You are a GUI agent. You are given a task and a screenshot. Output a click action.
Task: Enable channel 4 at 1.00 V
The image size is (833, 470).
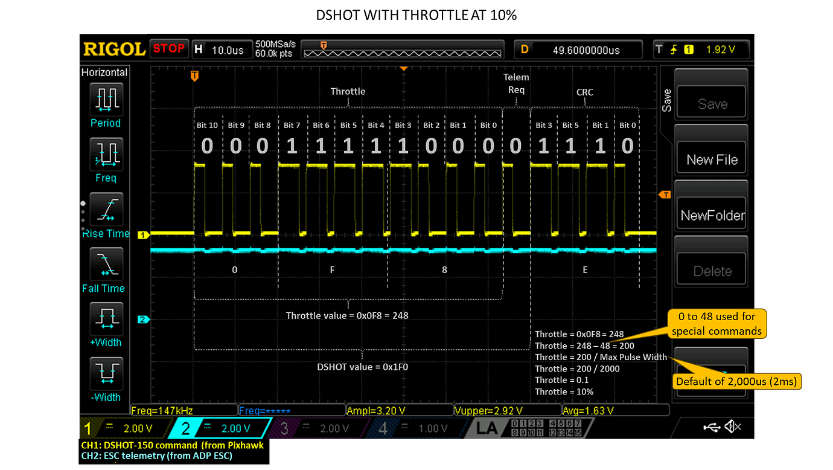pyautogui.click(x=416, y=428)
